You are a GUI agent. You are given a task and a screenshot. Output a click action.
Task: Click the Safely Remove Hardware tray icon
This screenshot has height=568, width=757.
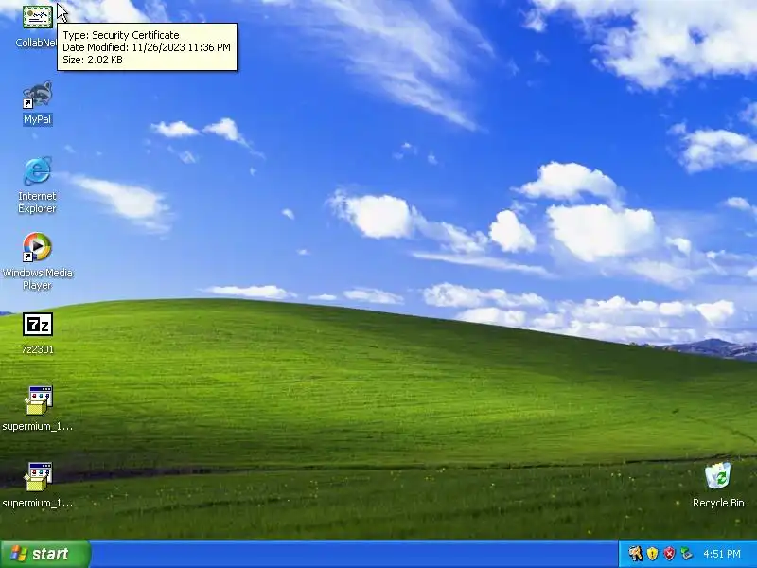686,554
